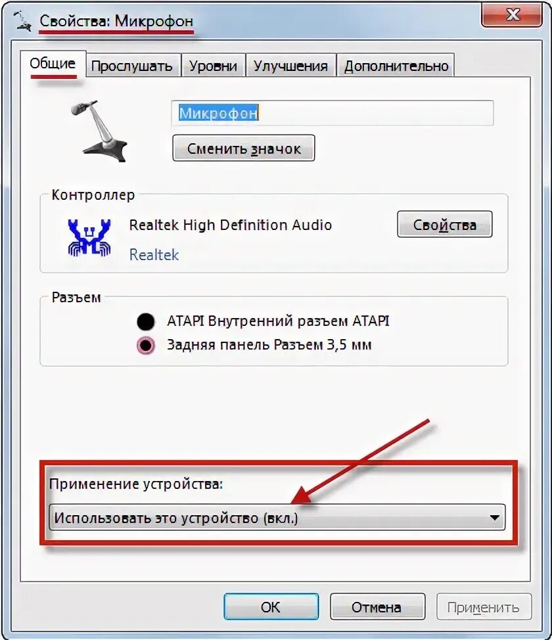Click the microphone device icon image
This screenshot has width=552, height=640.
pyautogui.click(x=101, y=131)
